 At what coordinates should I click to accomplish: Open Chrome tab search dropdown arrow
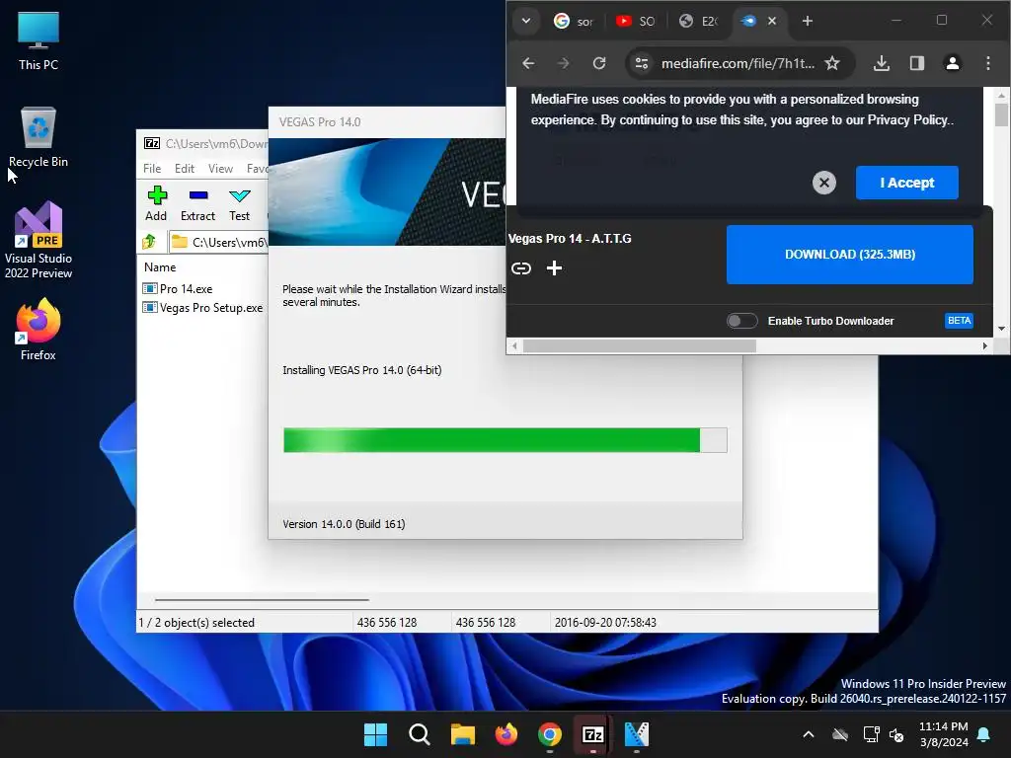point(526,21)
